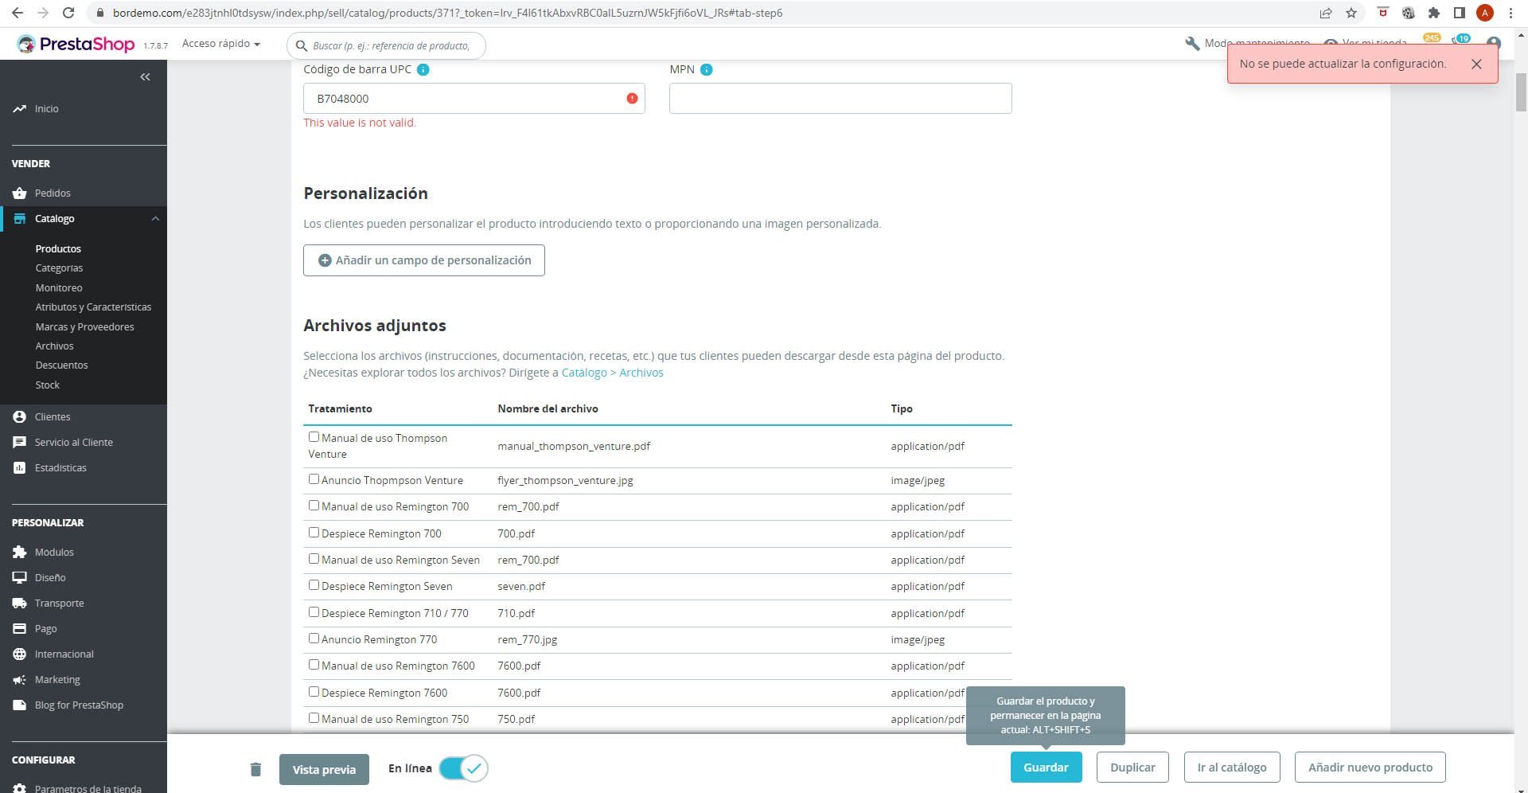Click the Servicio al Cliente chat icon
This screenshot has width=1528, height=793.
click(x=20, y=442)
